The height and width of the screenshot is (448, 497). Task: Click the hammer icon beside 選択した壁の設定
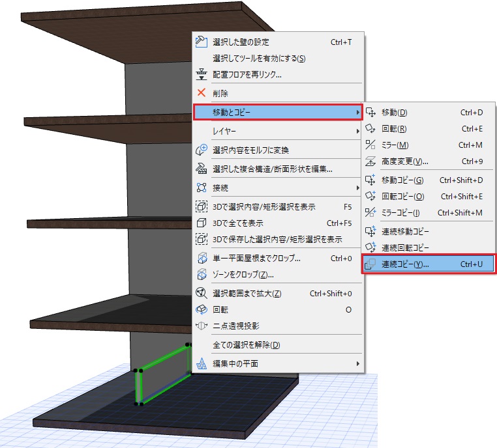(202, 42)
